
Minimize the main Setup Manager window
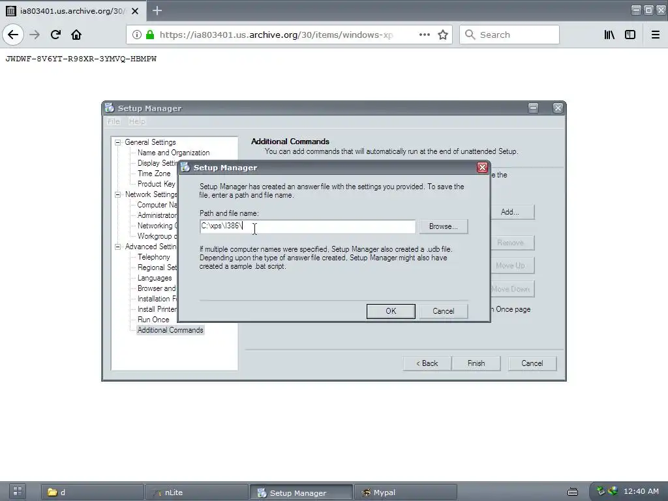point(534,108)
